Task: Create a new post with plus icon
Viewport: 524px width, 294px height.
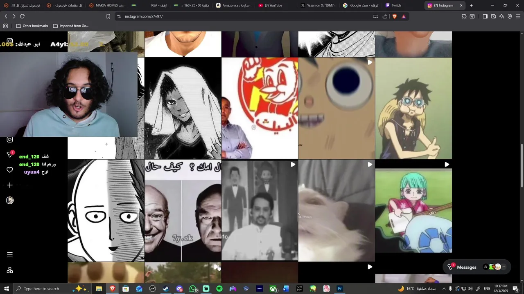Action: tap(10, 185)
